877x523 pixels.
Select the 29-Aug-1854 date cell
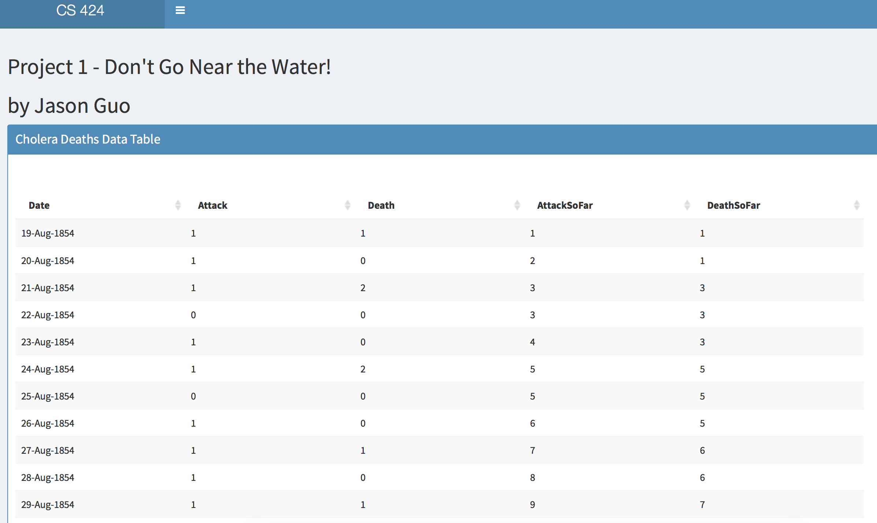pyautogui.click(x=48, y=505)
